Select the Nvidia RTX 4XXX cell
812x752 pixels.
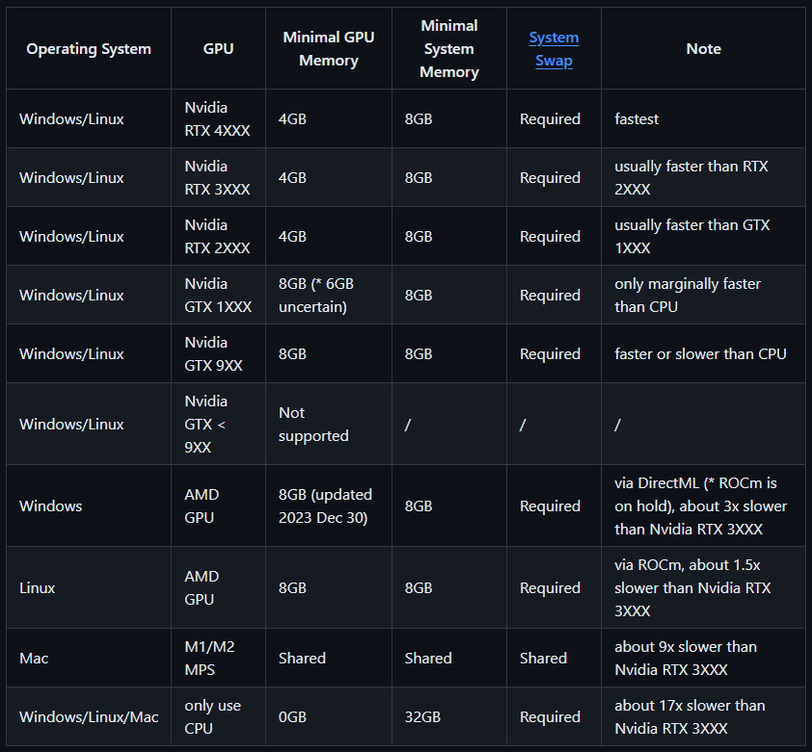pyautogui.click(x=218, y=119)
